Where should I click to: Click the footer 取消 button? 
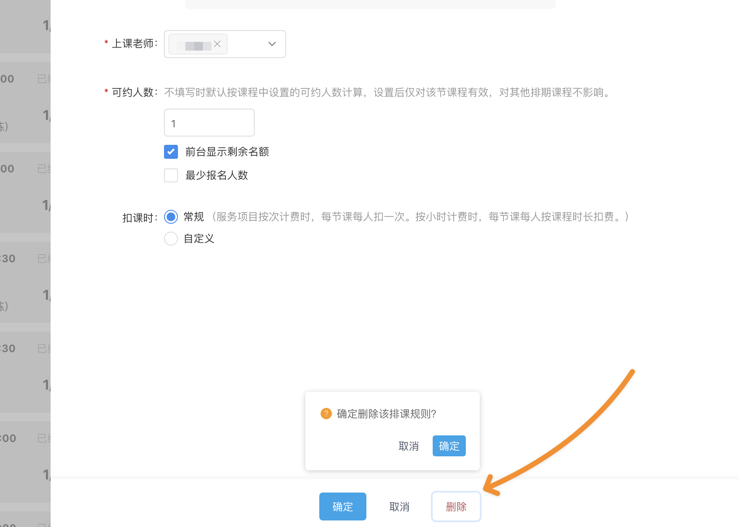click(x=399, y=506)
